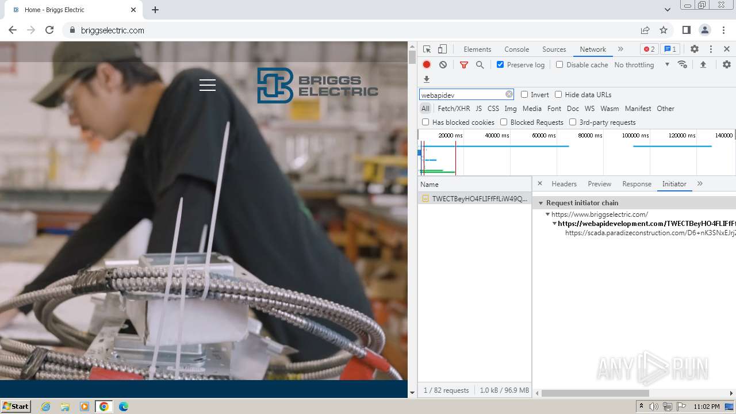Image resolution: width=736 pixels, height=414 pixels.
Task: Filter requests by JS
Action: (x=478, y=108)
